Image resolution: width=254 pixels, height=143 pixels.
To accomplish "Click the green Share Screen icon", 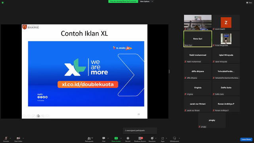I will tap(116, 138).
